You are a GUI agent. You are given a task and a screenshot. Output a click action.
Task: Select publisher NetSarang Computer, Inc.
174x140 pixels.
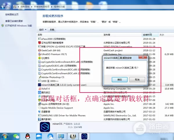(x=117, y=89)
